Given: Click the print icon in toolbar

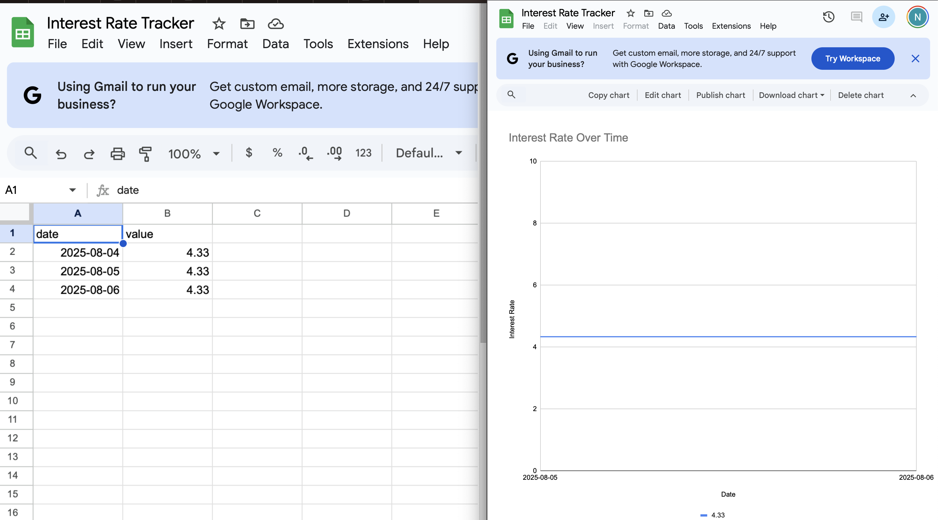Looking at the screenshot, I should pos(118,153).
